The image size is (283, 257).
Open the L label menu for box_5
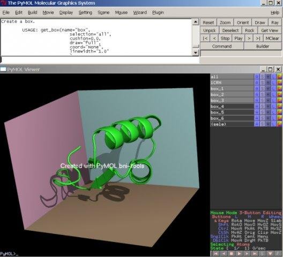click(x=273, y=112)
